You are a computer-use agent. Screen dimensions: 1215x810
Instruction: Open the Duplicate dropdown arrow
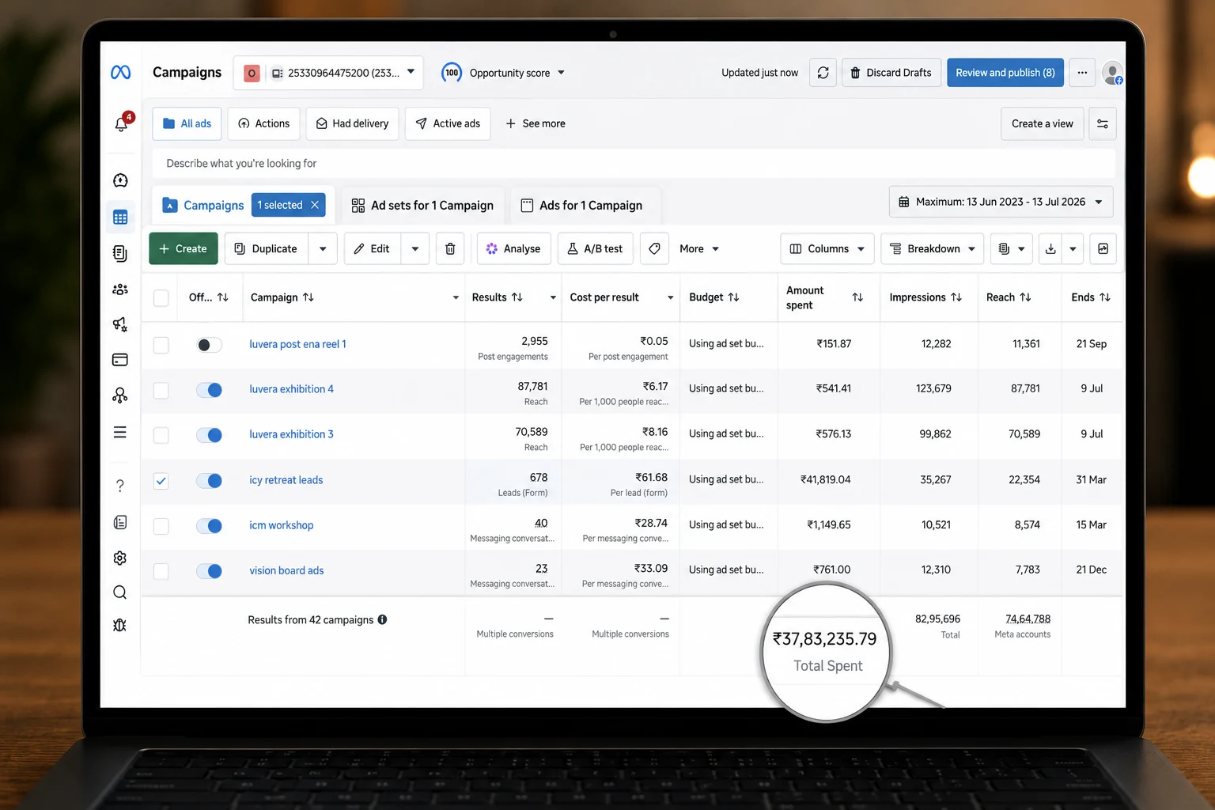[323, 248]
